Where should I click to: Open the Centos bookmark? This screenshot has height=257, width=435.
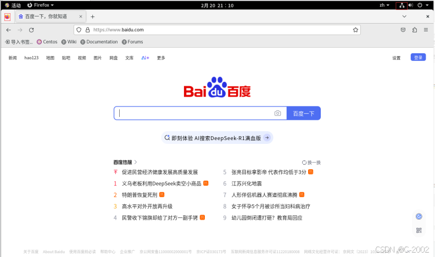[x=47, y=42]
